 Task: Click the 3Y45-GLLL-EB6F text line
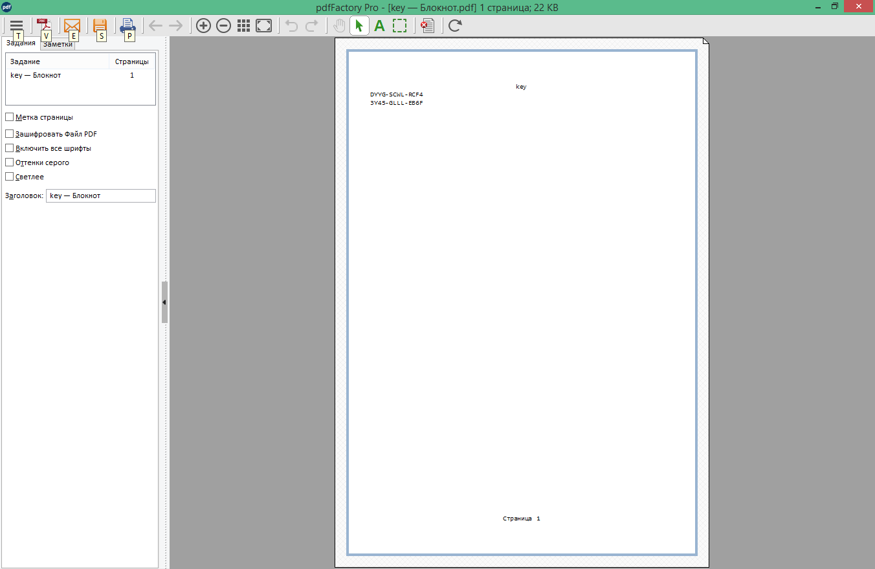(396, 103)
